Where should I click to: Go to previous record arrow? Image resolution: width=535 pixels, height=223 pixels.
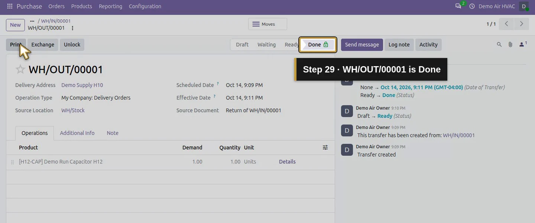(506, 24)
